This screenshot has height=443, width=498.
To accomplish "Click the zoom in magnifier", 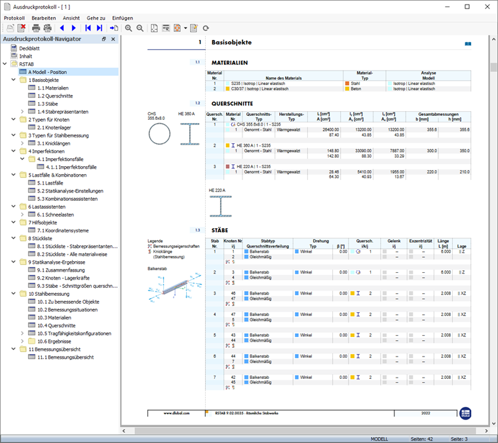I will pyautogui.click(x=128, y=28).
